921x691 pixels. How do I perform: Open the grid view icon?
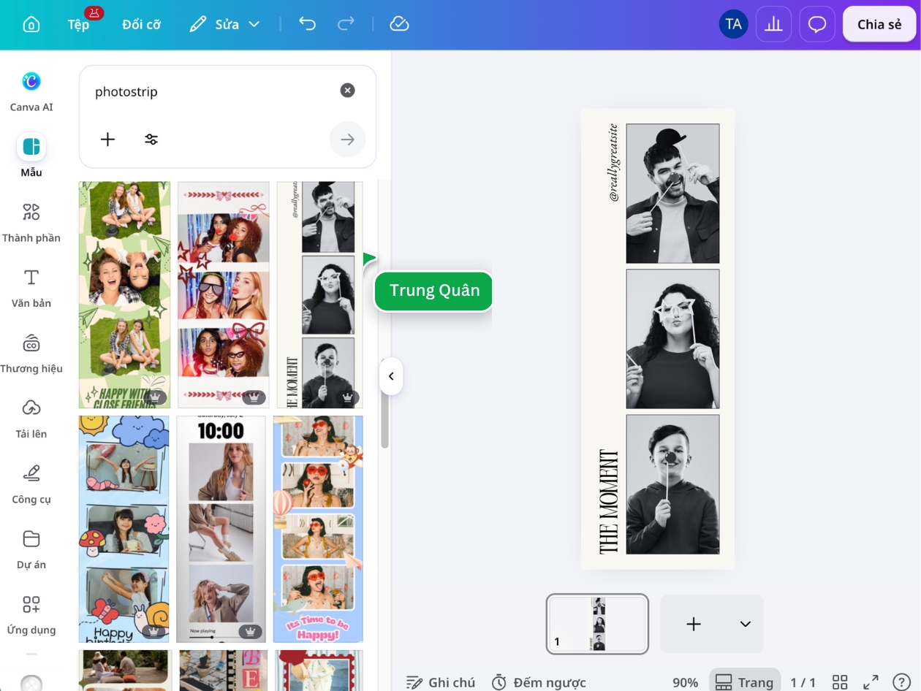click(x=840, y=682)
